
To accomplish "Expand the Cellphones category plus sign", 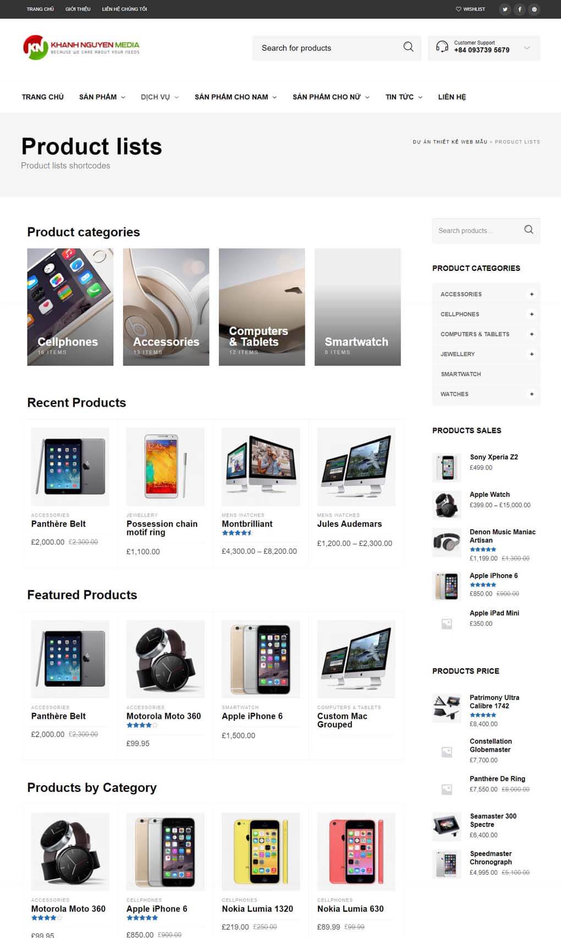I will pyautogui.click(x=531, y=314).
